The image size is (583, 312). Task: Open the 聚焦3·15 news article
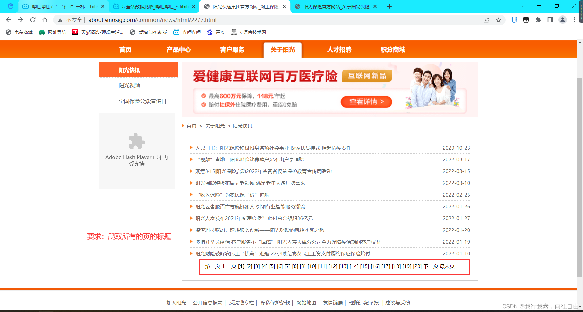(263, 171)
